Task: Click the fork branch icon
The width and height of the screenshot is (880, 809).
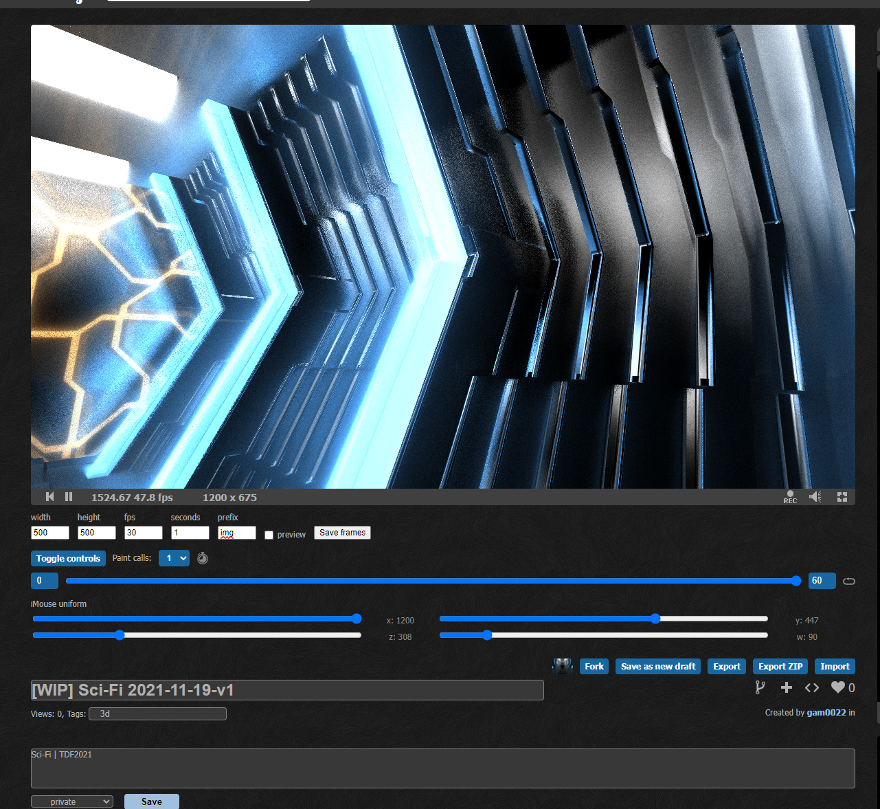Action: point(760,687)
